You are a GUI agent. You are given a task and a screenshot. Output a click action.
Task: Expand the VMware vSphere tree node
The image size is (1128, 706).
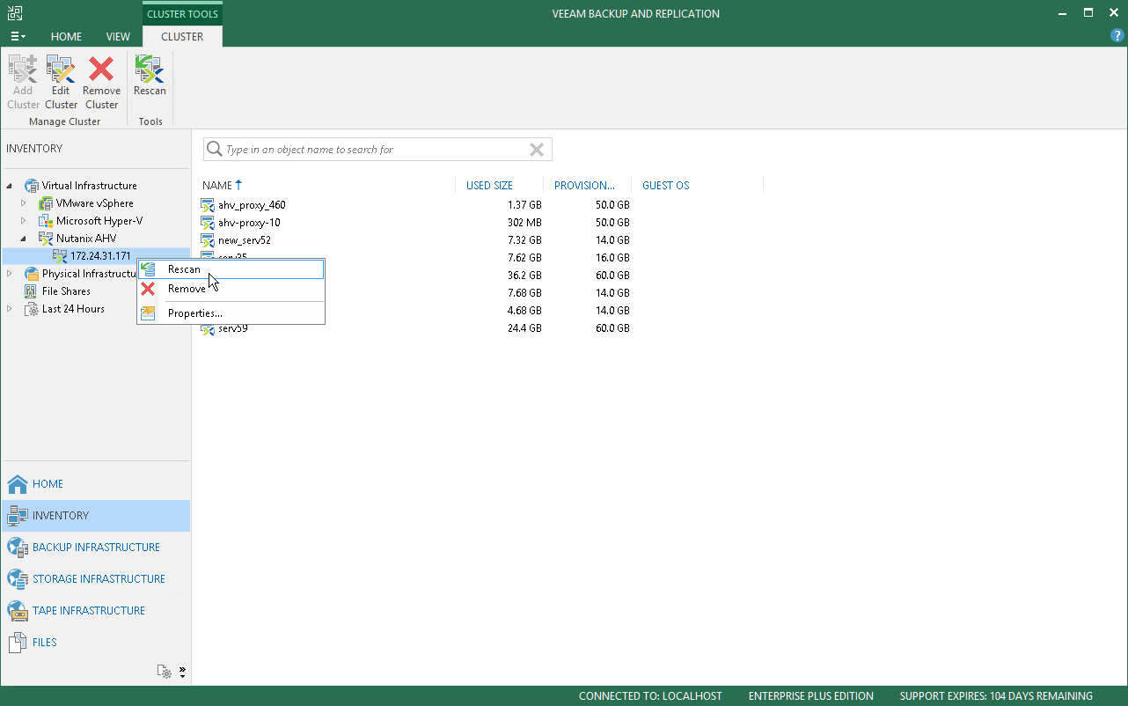pos(24,203)
